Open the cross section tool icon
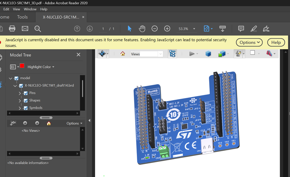This screenshot has width=290, height=177. [269, 54]
